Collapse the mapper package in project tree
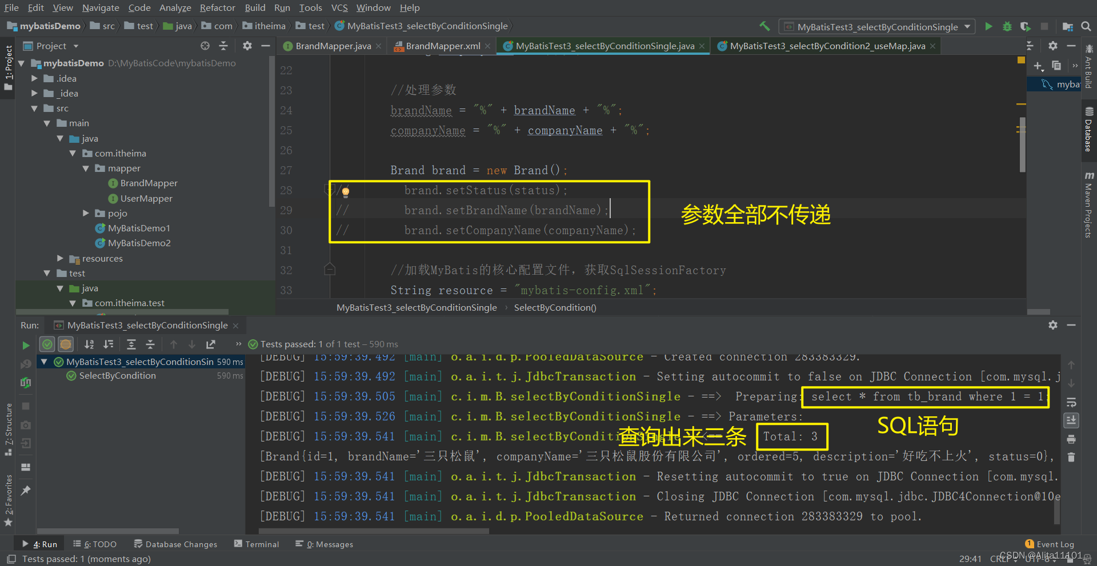Viewport: 1097px width, 566px height. [86, 168]
